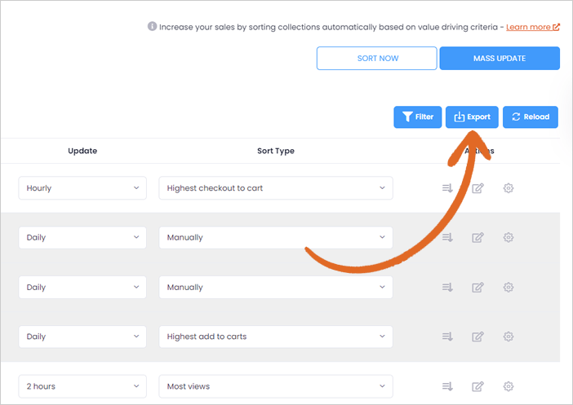Screen dimensions: 573x405
Task: Expand the Highest add to carts dropdown
Action: point(276,337)
